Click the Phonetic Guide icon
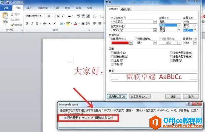This screenshot has width=205, height=132. click(x=83, y=16)
